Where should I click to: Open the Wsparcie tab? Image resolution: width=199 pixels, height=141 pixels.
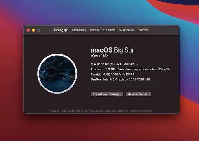[x=126, y=30]
